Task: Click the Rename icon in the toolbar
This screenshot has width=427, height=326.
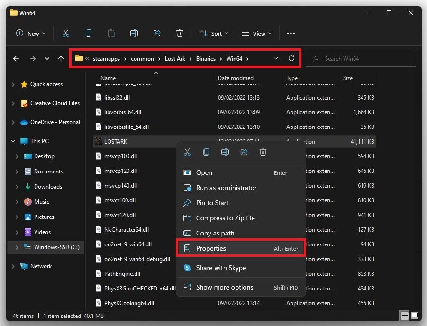Action: tap(134, 33)
